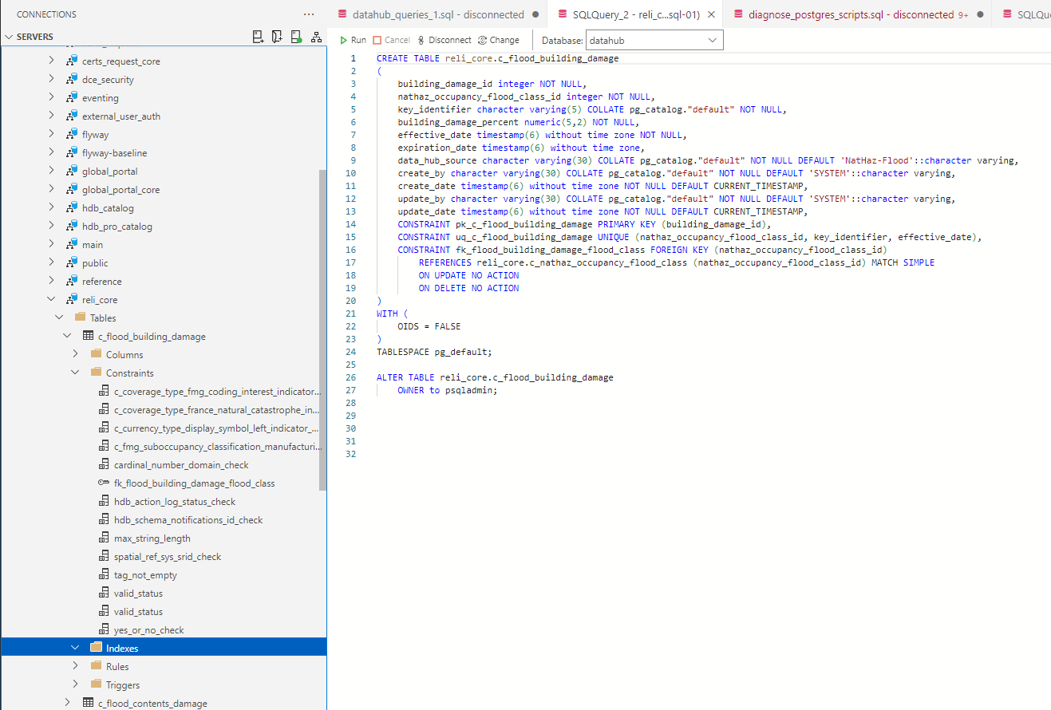Click the Run query icon
This screenshot has width=1051, height=710.
point(351,39)
